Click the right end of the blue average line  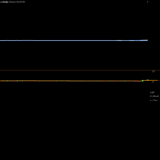pos(147,40)
